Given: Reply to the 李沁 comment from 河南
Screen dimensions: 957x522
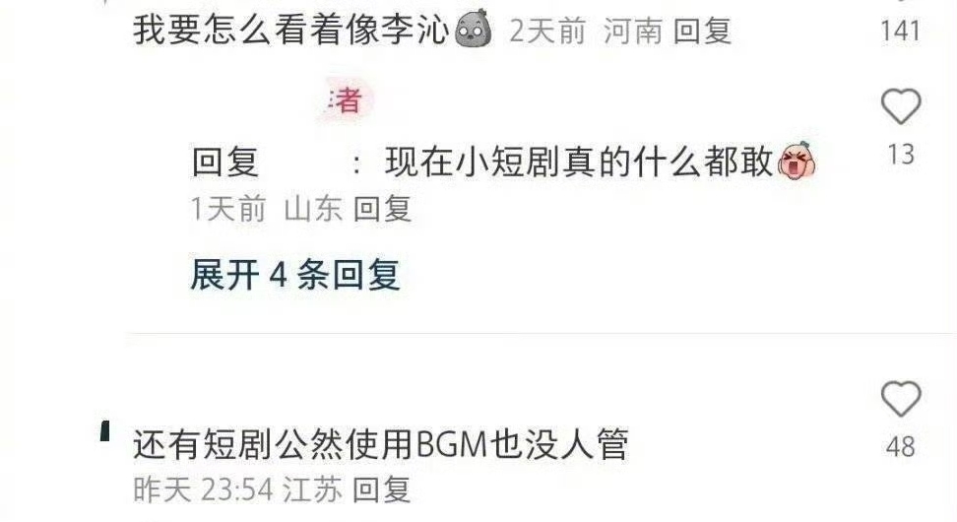Looking at the screenshot, I should pyautogui.click(x=703, y=31).
